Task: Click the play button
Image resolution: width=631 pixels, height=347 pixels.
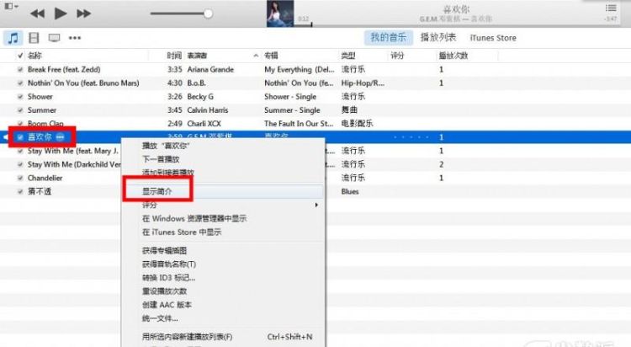Action: click(x=61, y=13)
